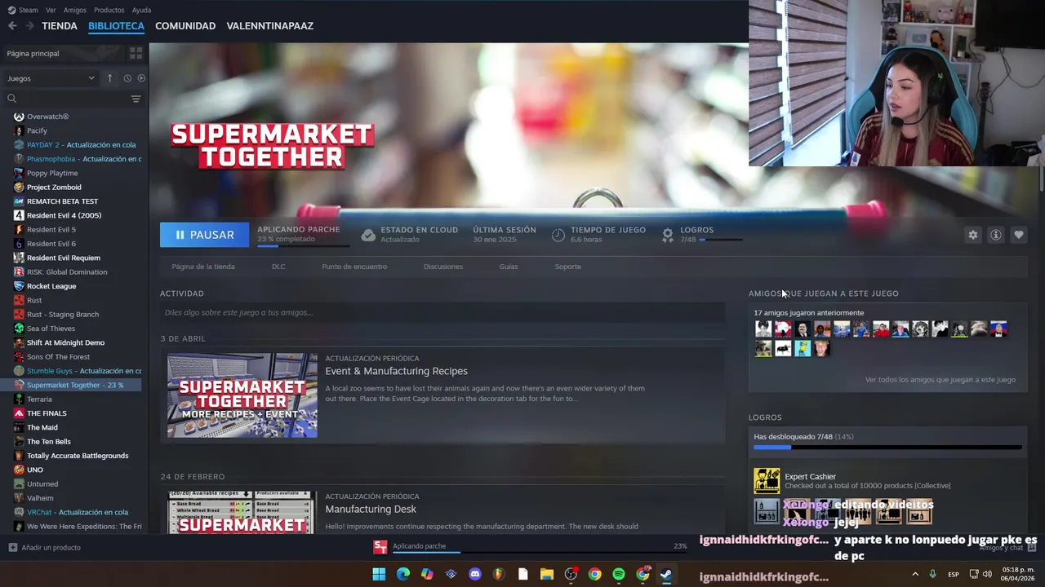The image size is (1045, 587).
Task: Open File Explorer from taskbar
Action: click(x=547, y=574)
